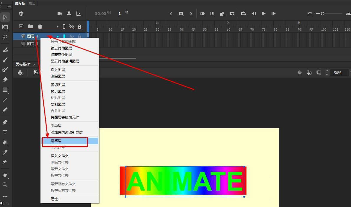Toggle outline view for all layers
The height and width of the screenshot is (207, 351).
pos(64,27)
